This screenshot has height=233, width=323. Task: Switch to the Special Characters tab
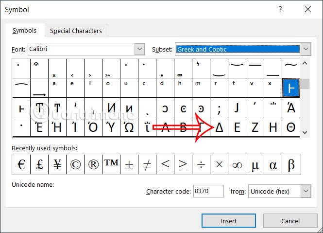[x=76, y=31]
